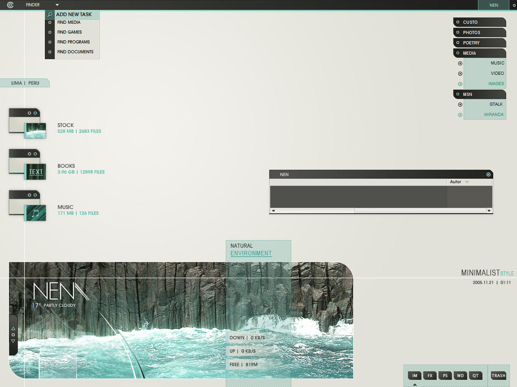Select the Images radio button
Viewport: 517px width, 387px height.
coord(460,84)
